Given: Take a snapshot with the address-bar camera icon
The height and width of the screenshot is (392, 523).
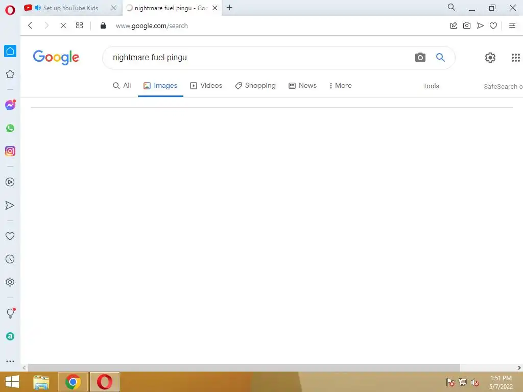Looking at the screenshot, I should point(467,26).
